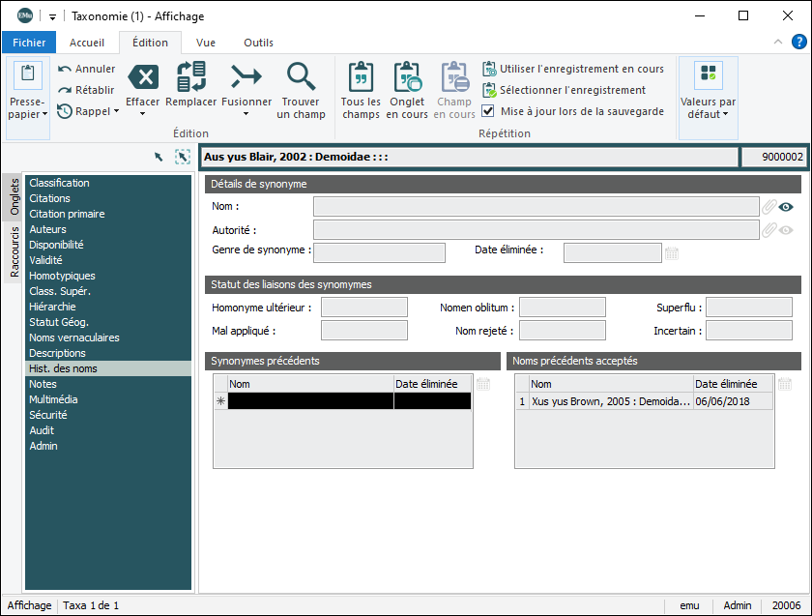Select Xus yus Brown row in accepted names

[610, 401]
